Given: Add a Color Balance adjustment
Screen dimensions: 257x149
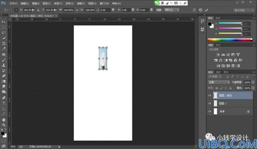Looking at the screenshot, I should tap(221, 60).
